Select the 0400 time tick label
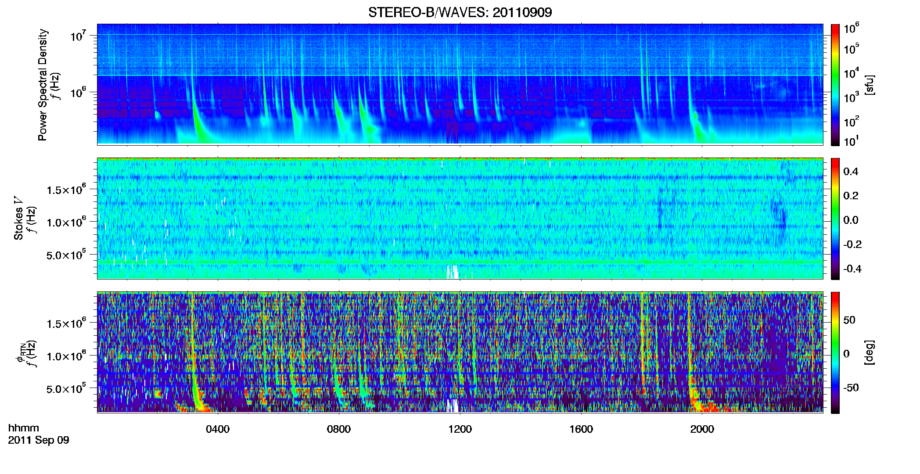Screen dimensions: 920x474 click(x=218, y=429)
